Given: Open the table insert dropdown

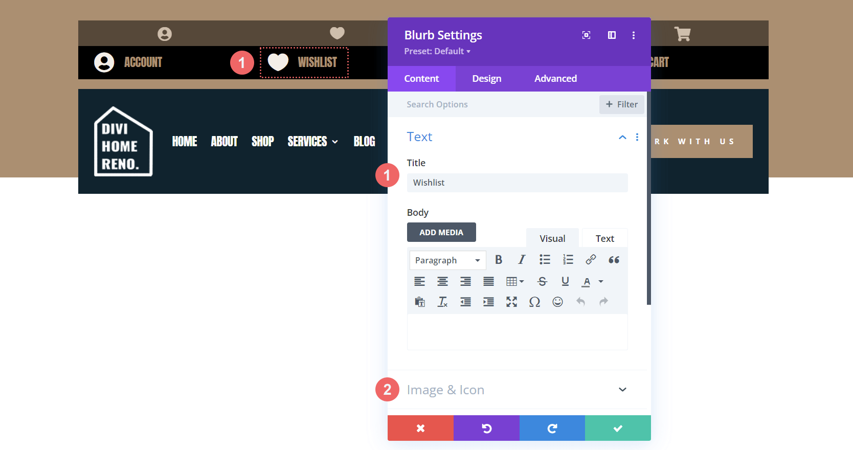Looking at the screenshot, I should (514, 281).
